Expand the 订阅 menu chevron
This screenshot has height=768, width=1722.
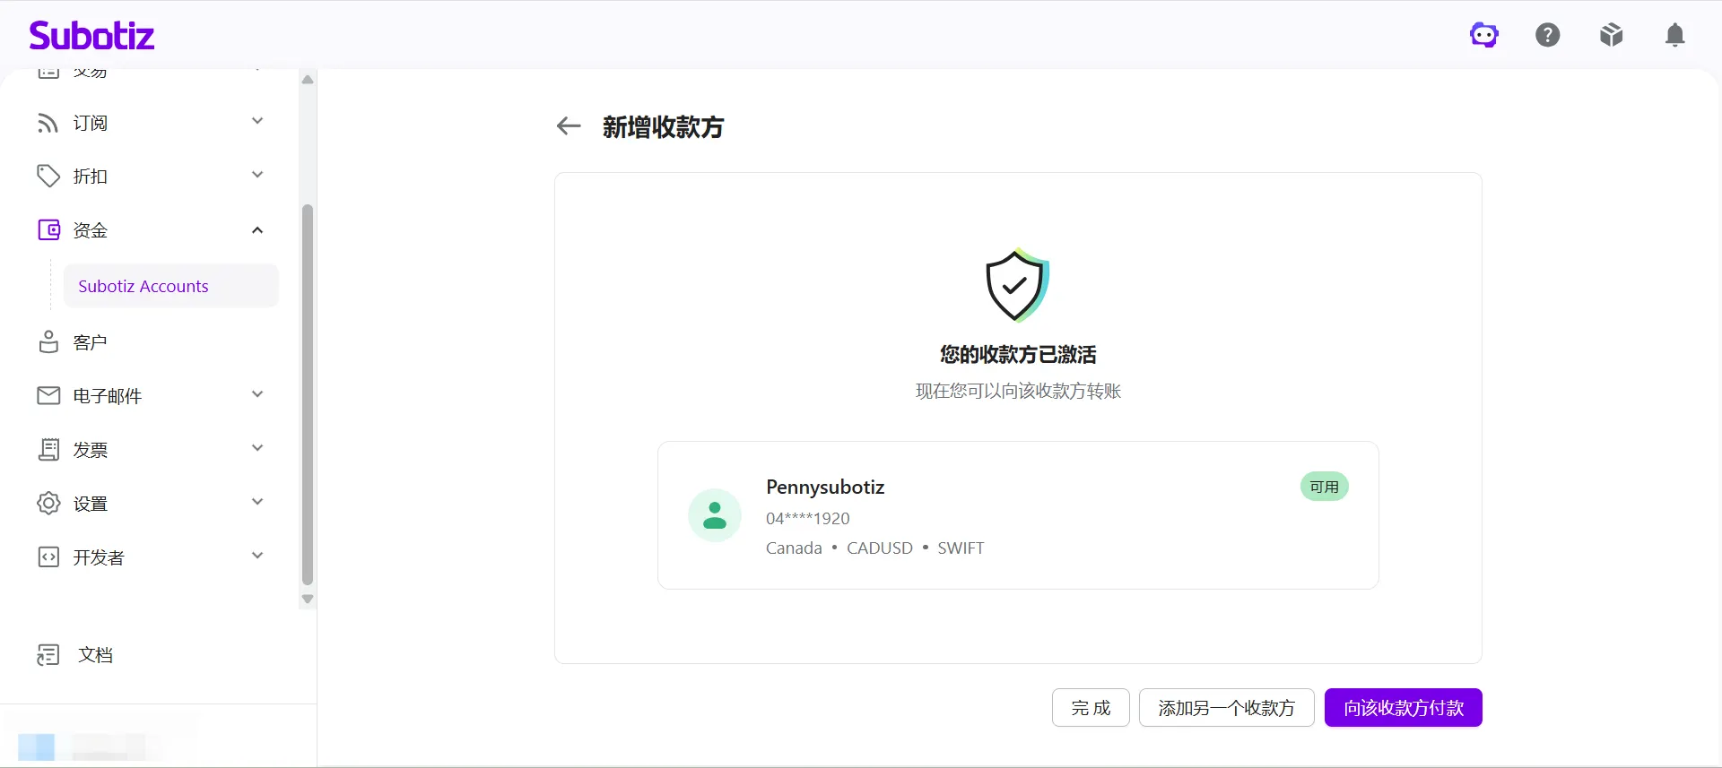pyautogui.click(x=257, y=122)
